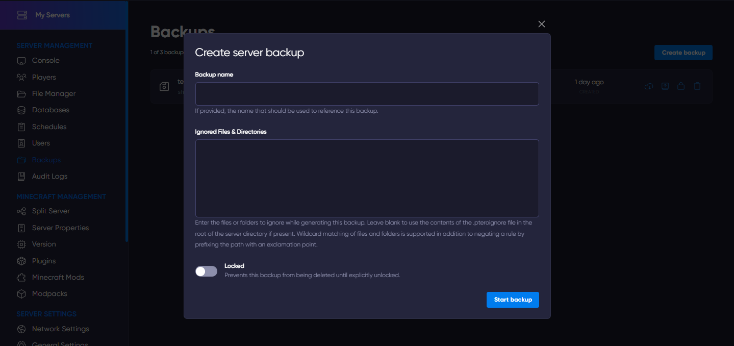The height and width of the screenshot is (346, 734).
Task: Close the Create server backup dialog
Action: [542, 24]
